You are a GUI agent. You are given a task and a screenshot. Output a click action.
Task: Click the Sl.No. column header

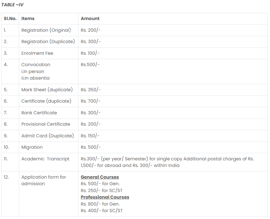point(10,19)
